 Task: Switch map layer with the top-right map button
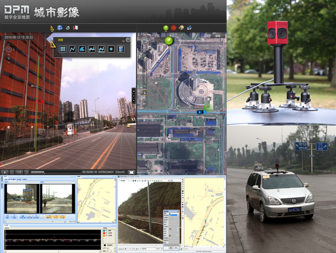[x=218, y=36]
